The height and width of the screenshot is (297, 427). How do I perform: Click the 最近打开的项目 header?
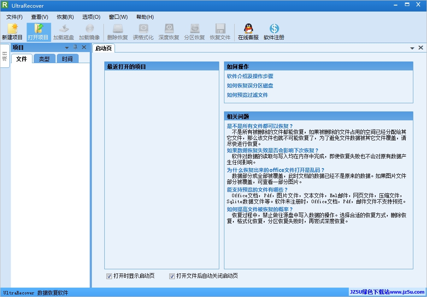(x=162, y=67)
